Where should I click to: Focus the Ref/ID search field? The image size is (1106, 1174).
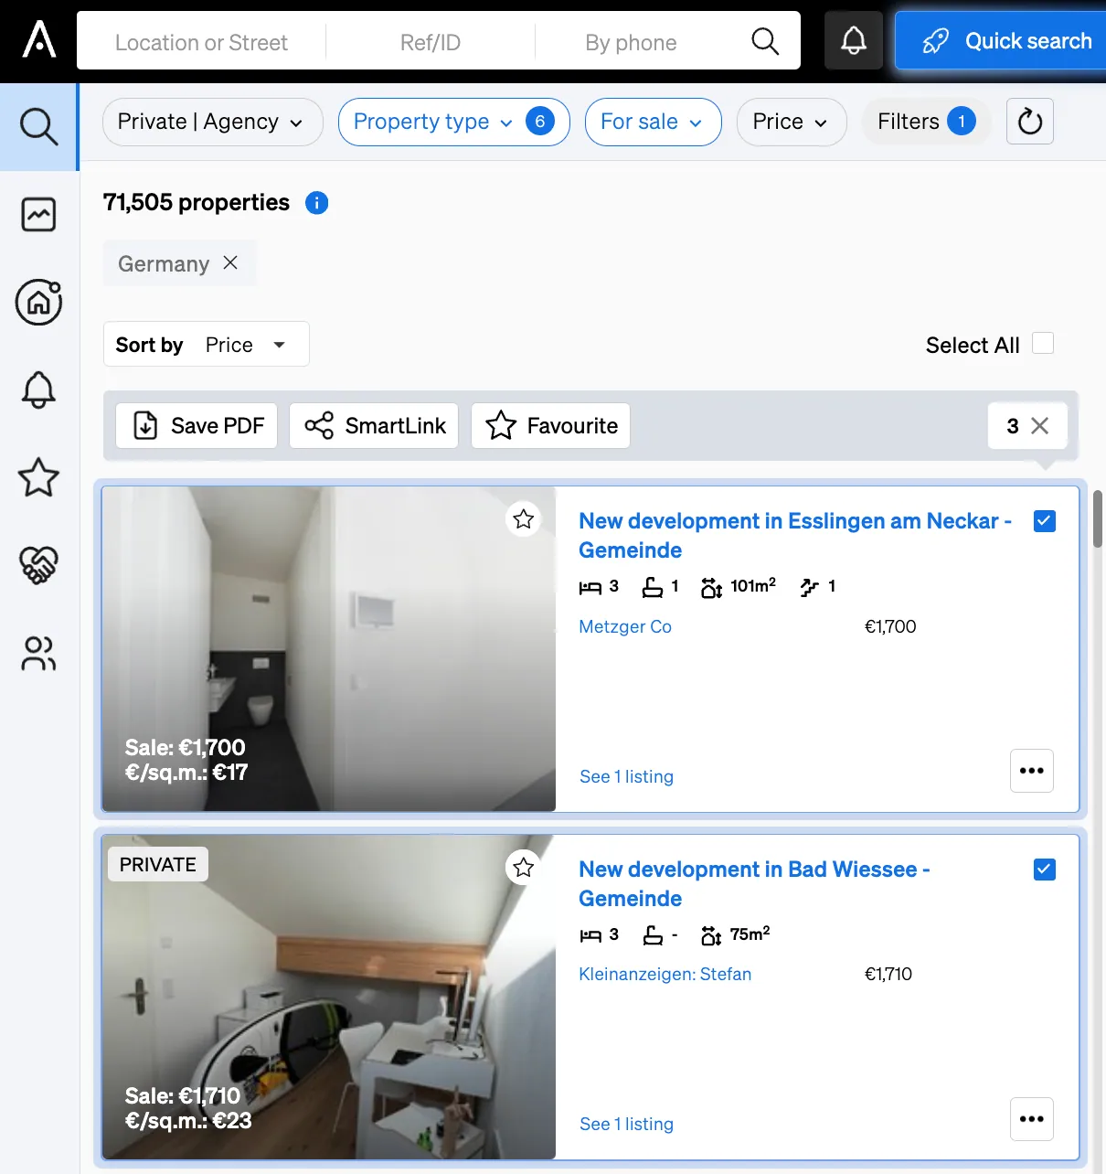click(431, 42)
